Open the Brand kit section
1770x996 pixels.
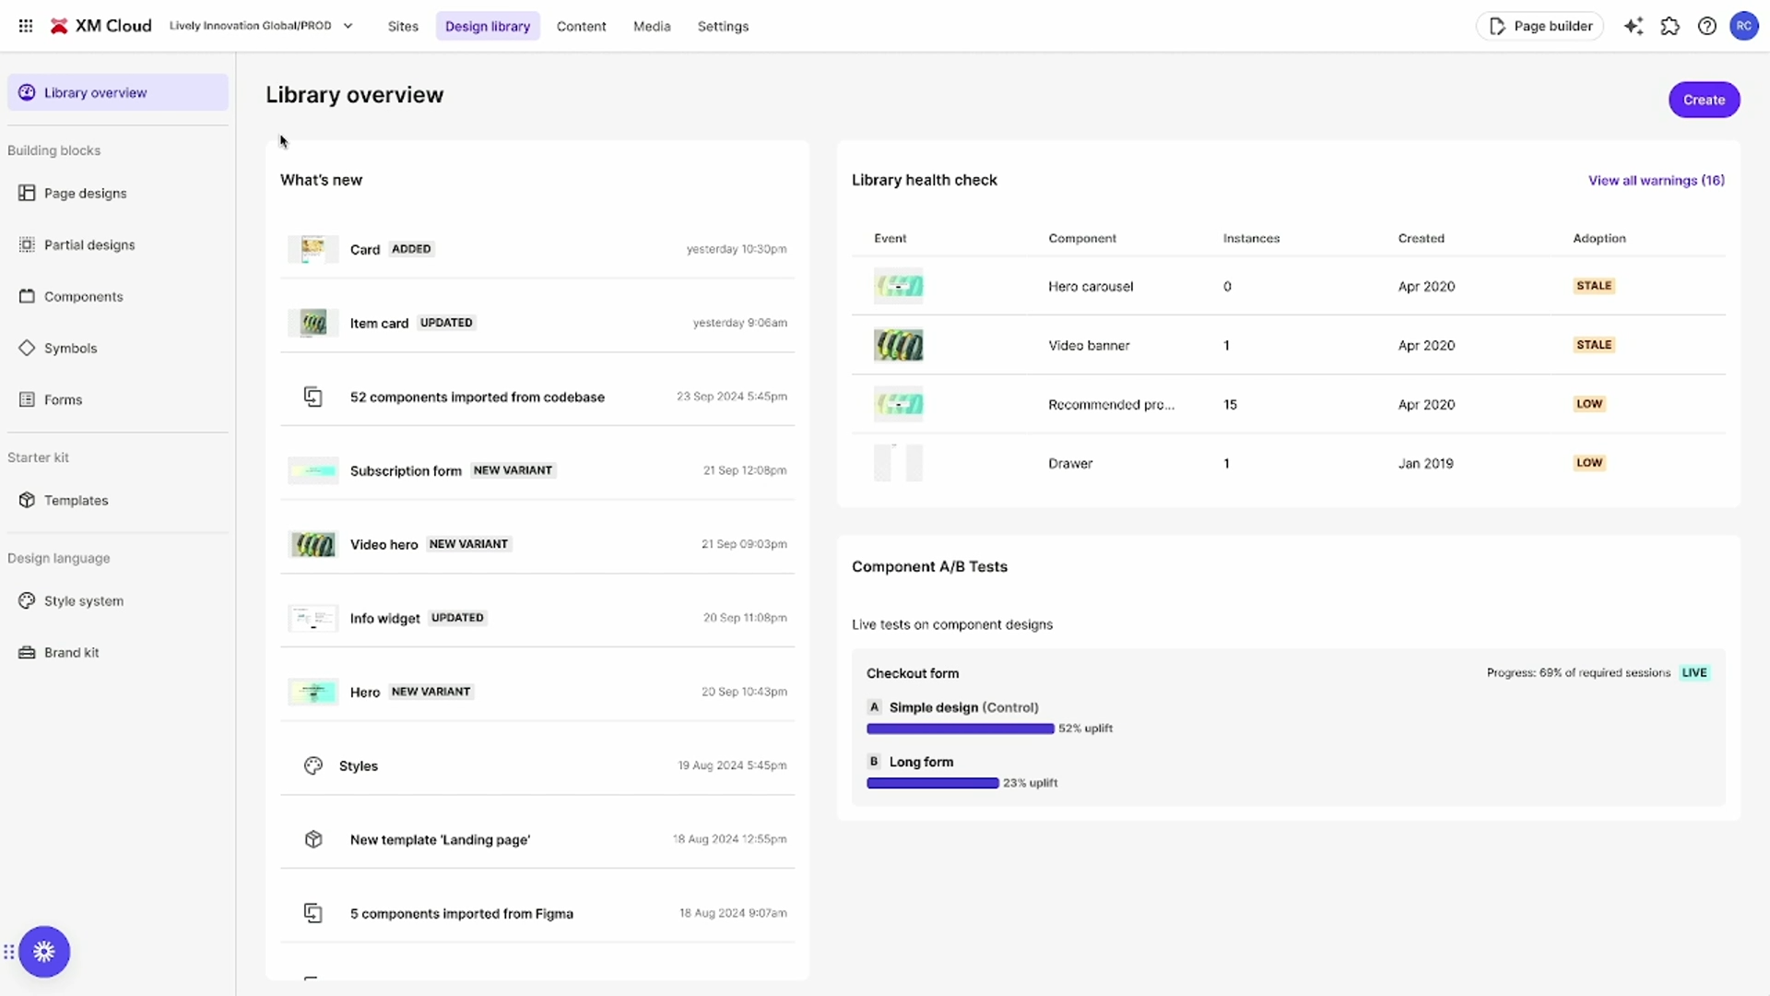tap(71, 652)
